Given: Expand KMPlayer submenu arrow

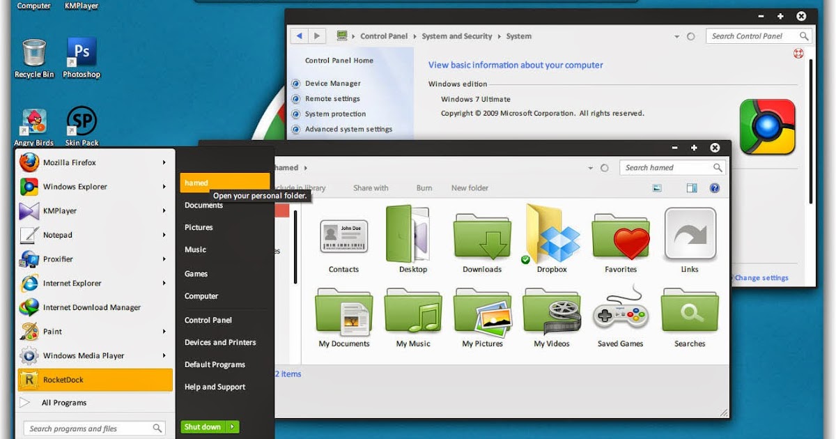Looking at the screenshot, I should [164, 211].
